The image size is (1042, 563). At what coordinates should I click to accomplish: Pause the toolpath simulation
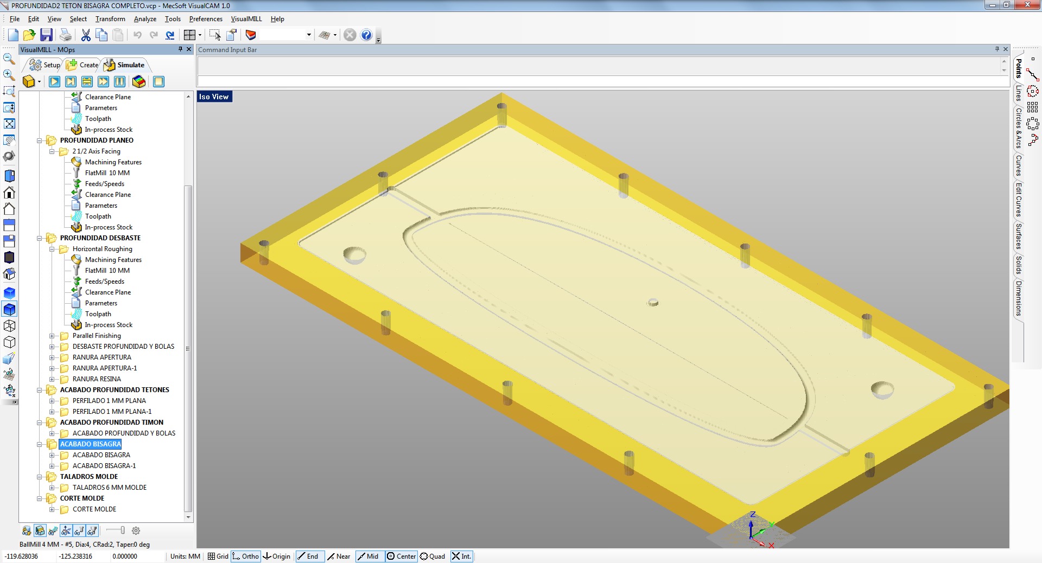click(x=119, y=82)
